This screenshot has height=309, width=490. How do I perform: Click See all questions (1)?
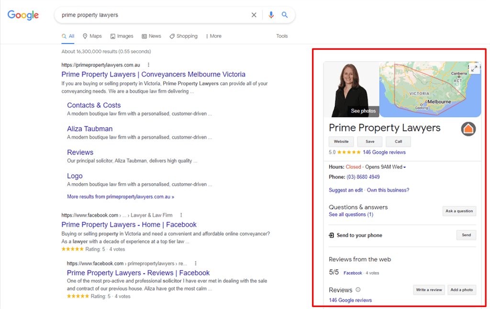(351, 214)
